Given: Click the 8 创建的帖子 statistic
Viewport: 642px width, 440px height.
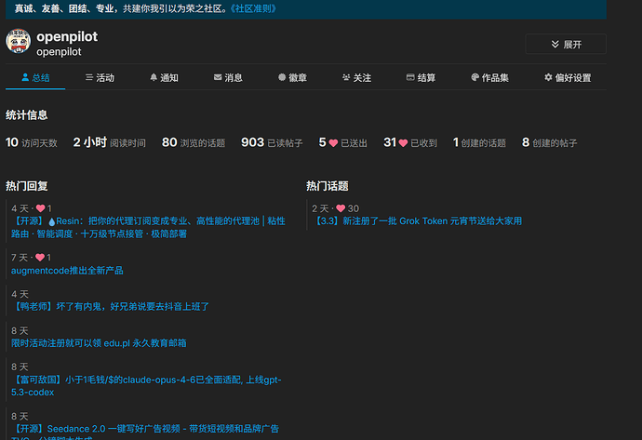Looking at the screenshot, I should click(550, 142).
